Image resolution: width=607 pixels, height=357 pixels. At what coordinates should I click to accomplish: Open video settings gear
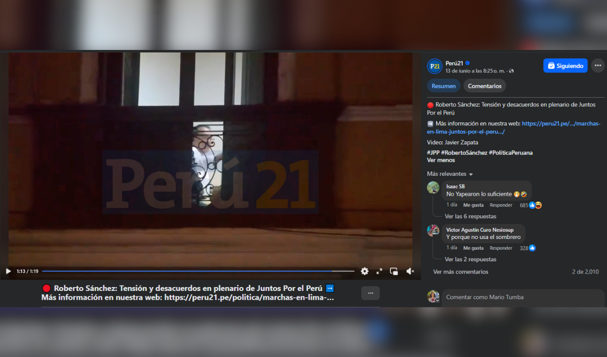(x=365, y=272)
